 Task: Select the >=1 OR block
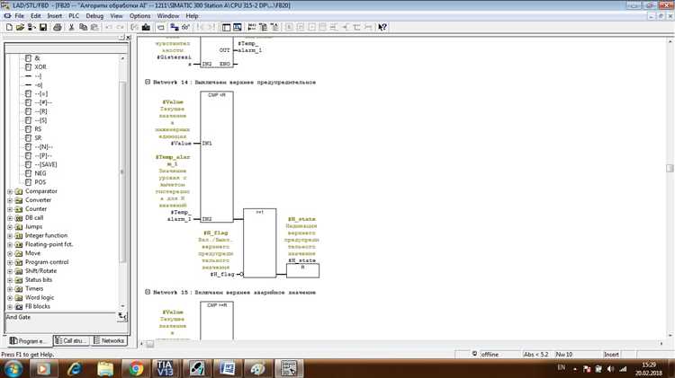click(x=259, y=243)
